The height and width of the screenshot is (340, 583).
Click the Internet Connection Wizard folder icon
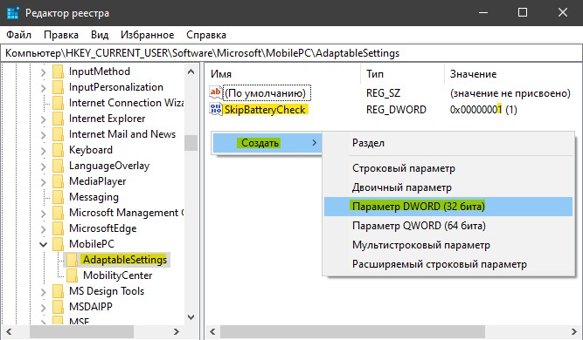[58, 103]
